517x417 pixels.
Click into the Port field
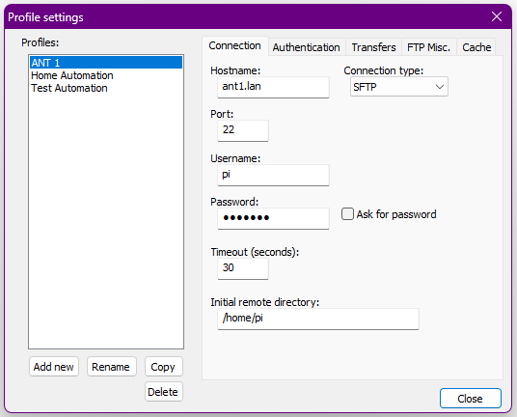pos(243,130)
